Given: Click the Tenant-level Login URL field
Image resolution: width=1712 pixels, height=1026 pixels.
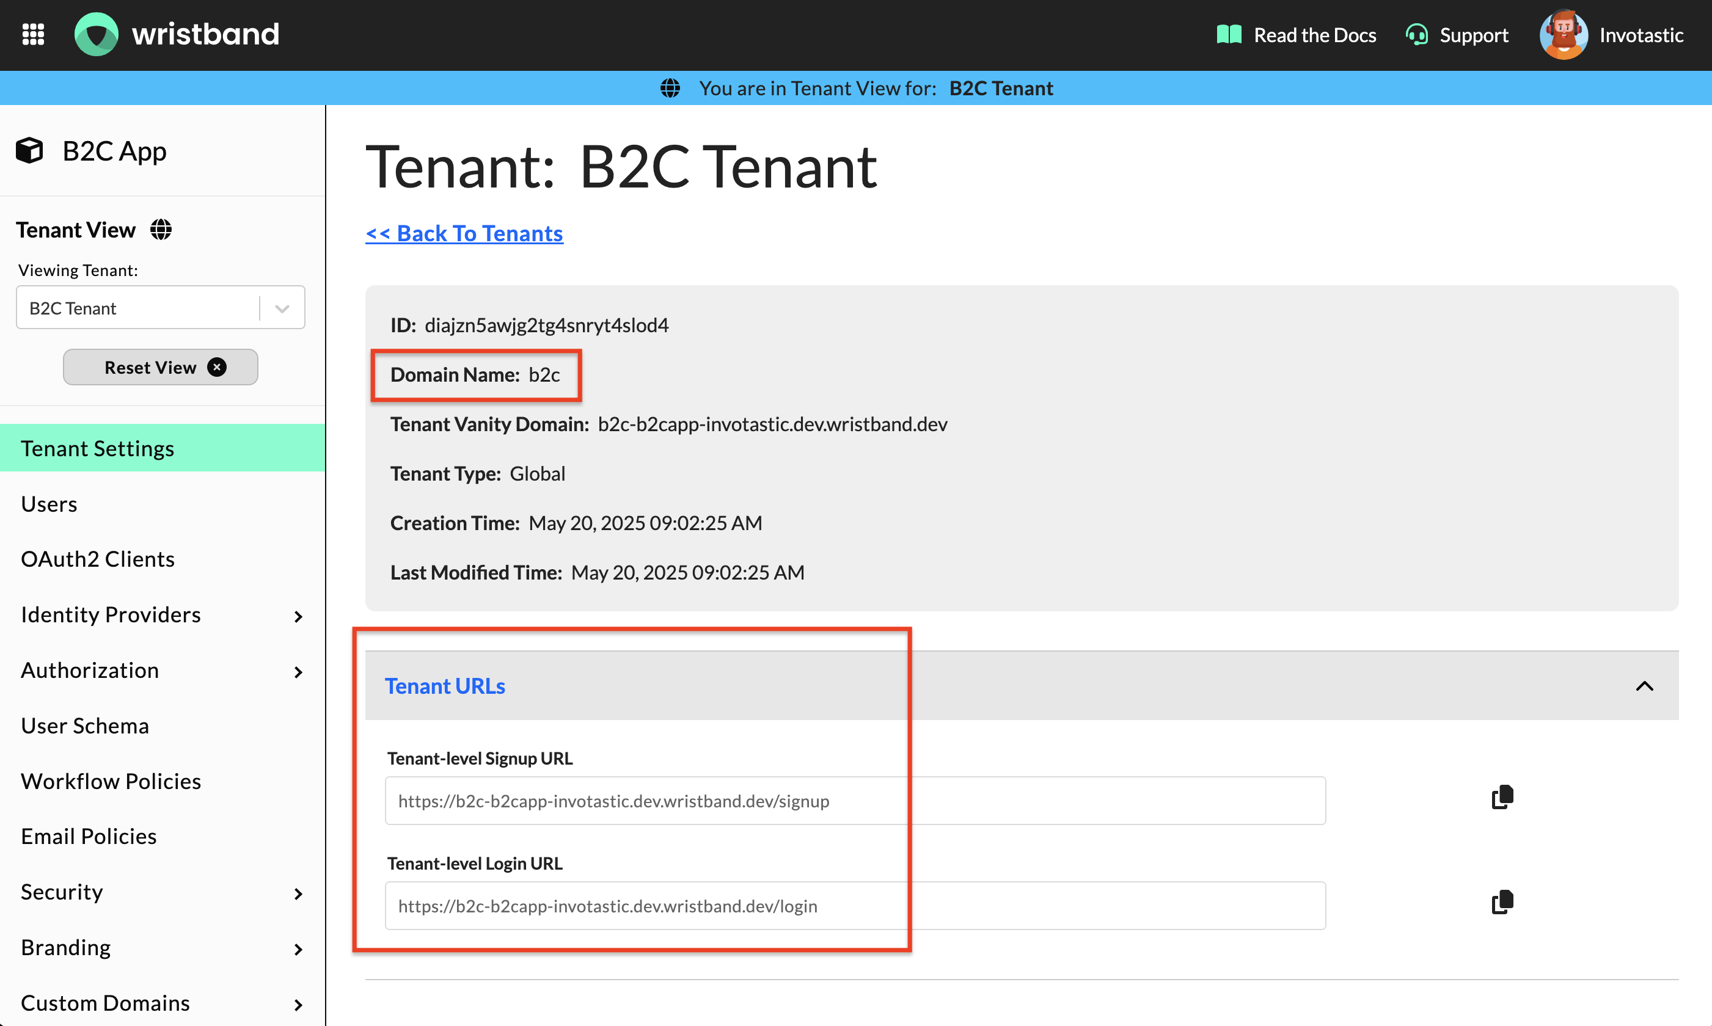Looking at the screenshot, I should click(x=854, y=906).
